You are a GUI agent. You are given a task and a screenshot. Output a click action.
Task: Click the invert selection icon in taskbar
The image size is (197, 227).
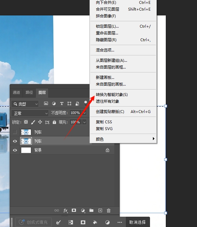click(x=70, y=222)
